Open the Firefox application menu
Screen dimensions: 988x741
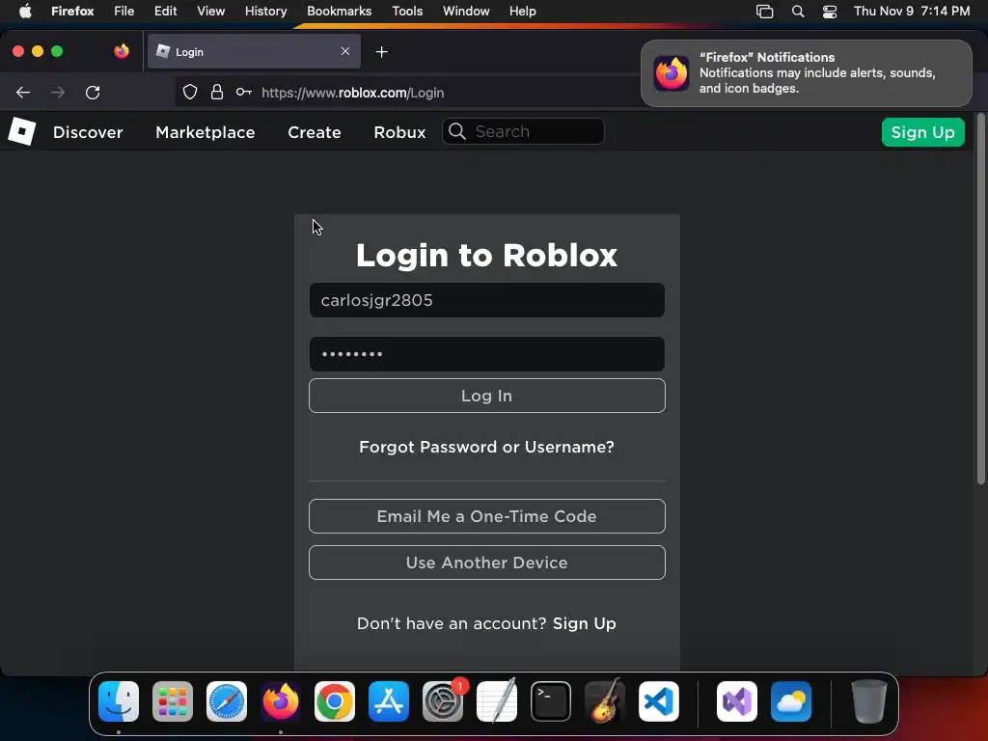[72, 11]
